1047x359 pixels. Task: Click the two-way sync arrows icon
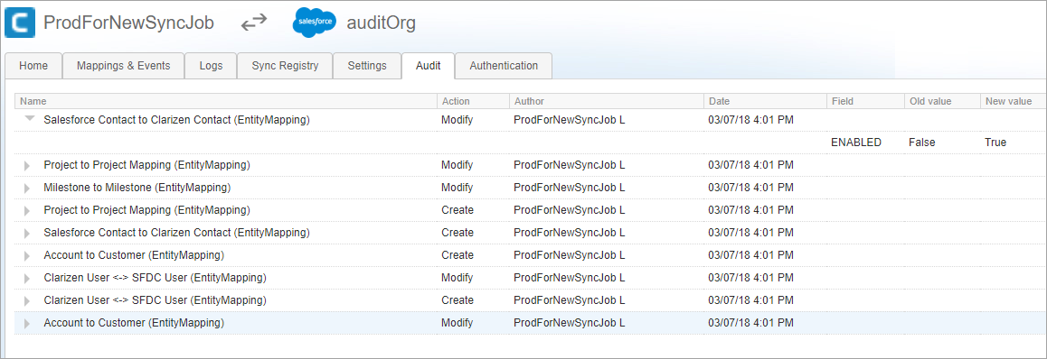(x=254, y=23)
